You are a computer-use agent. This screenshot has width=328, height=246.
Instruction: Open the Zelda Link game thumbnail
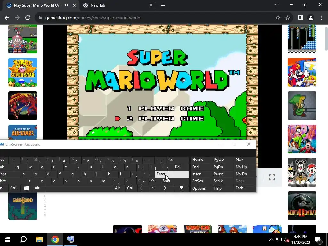pyautogui.click(x=302, y=106)
